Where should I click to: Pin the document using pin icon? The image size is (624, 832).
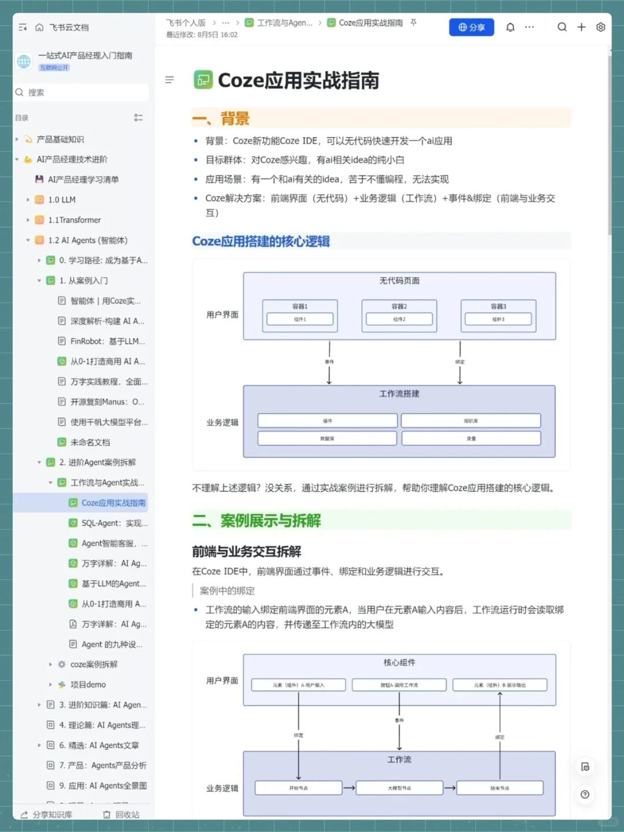coord(413,23)
